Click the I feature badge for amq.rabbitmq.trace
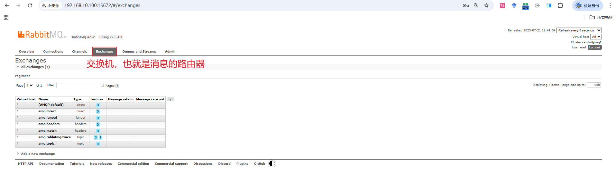The image size is (615, 175). 100,137
